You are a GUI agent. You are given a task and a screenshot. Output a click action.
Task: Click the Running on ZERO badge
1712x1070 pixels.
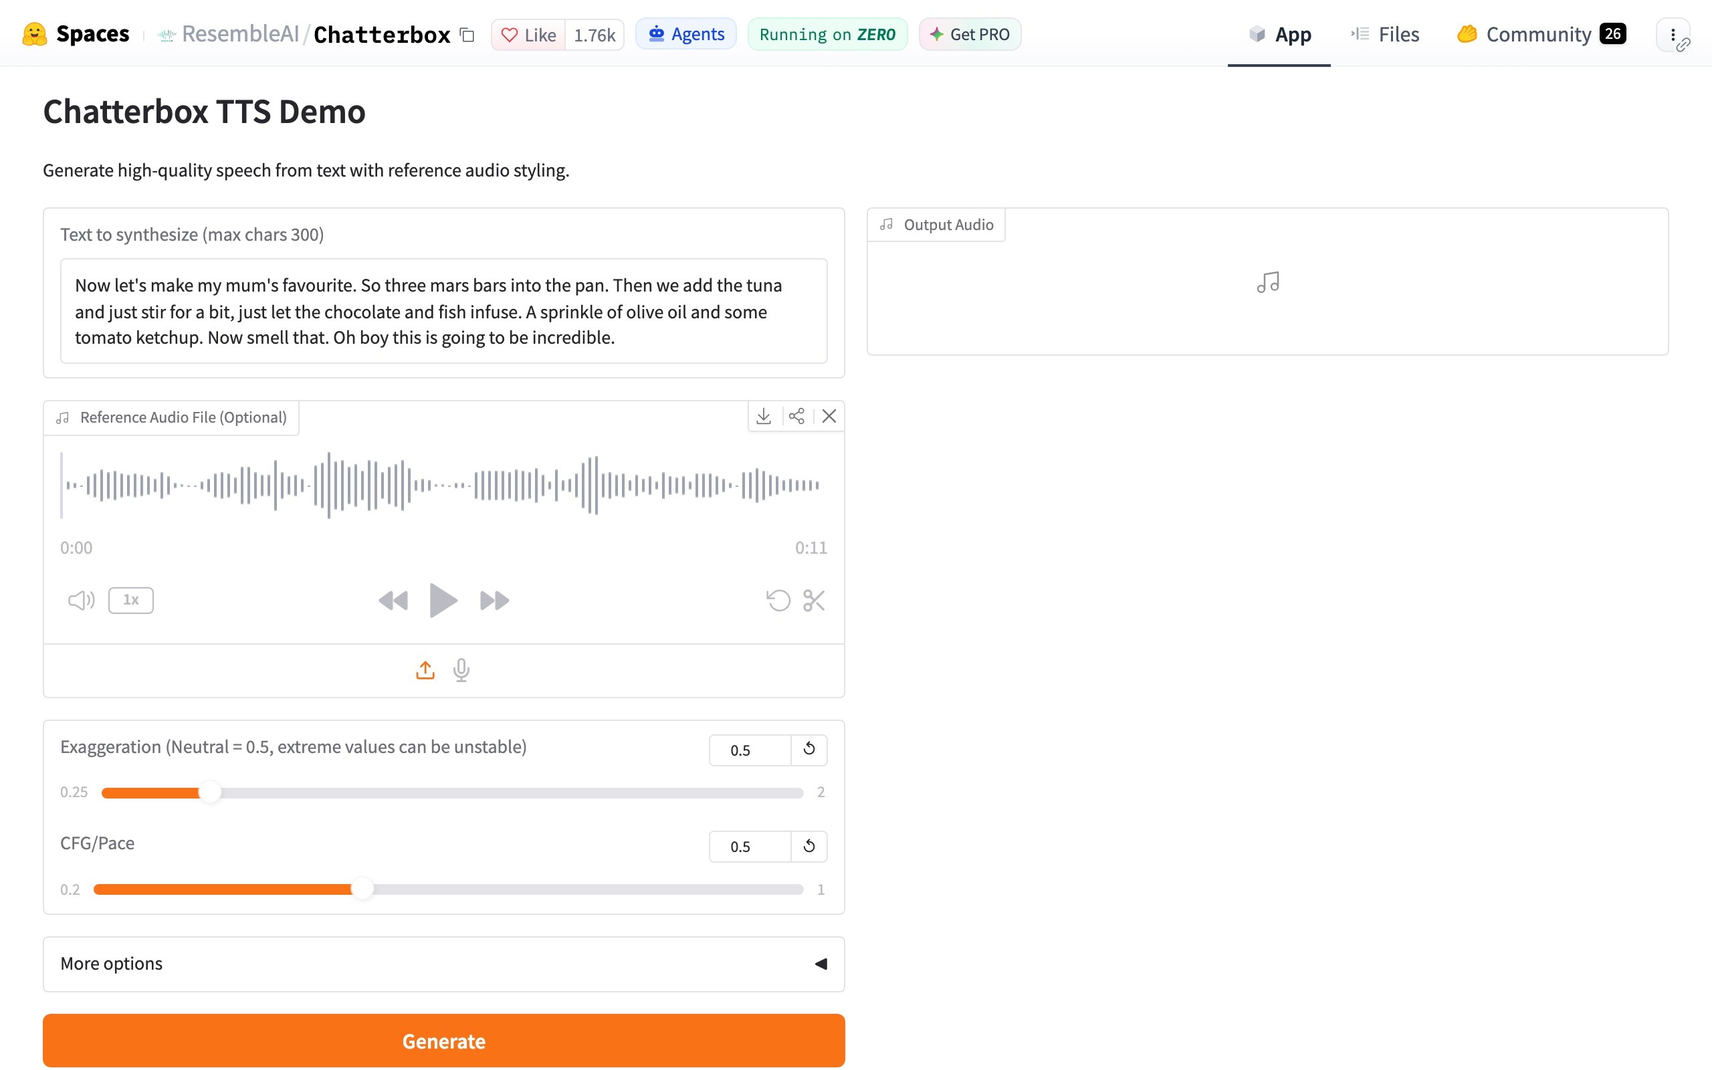pos(827,34)
